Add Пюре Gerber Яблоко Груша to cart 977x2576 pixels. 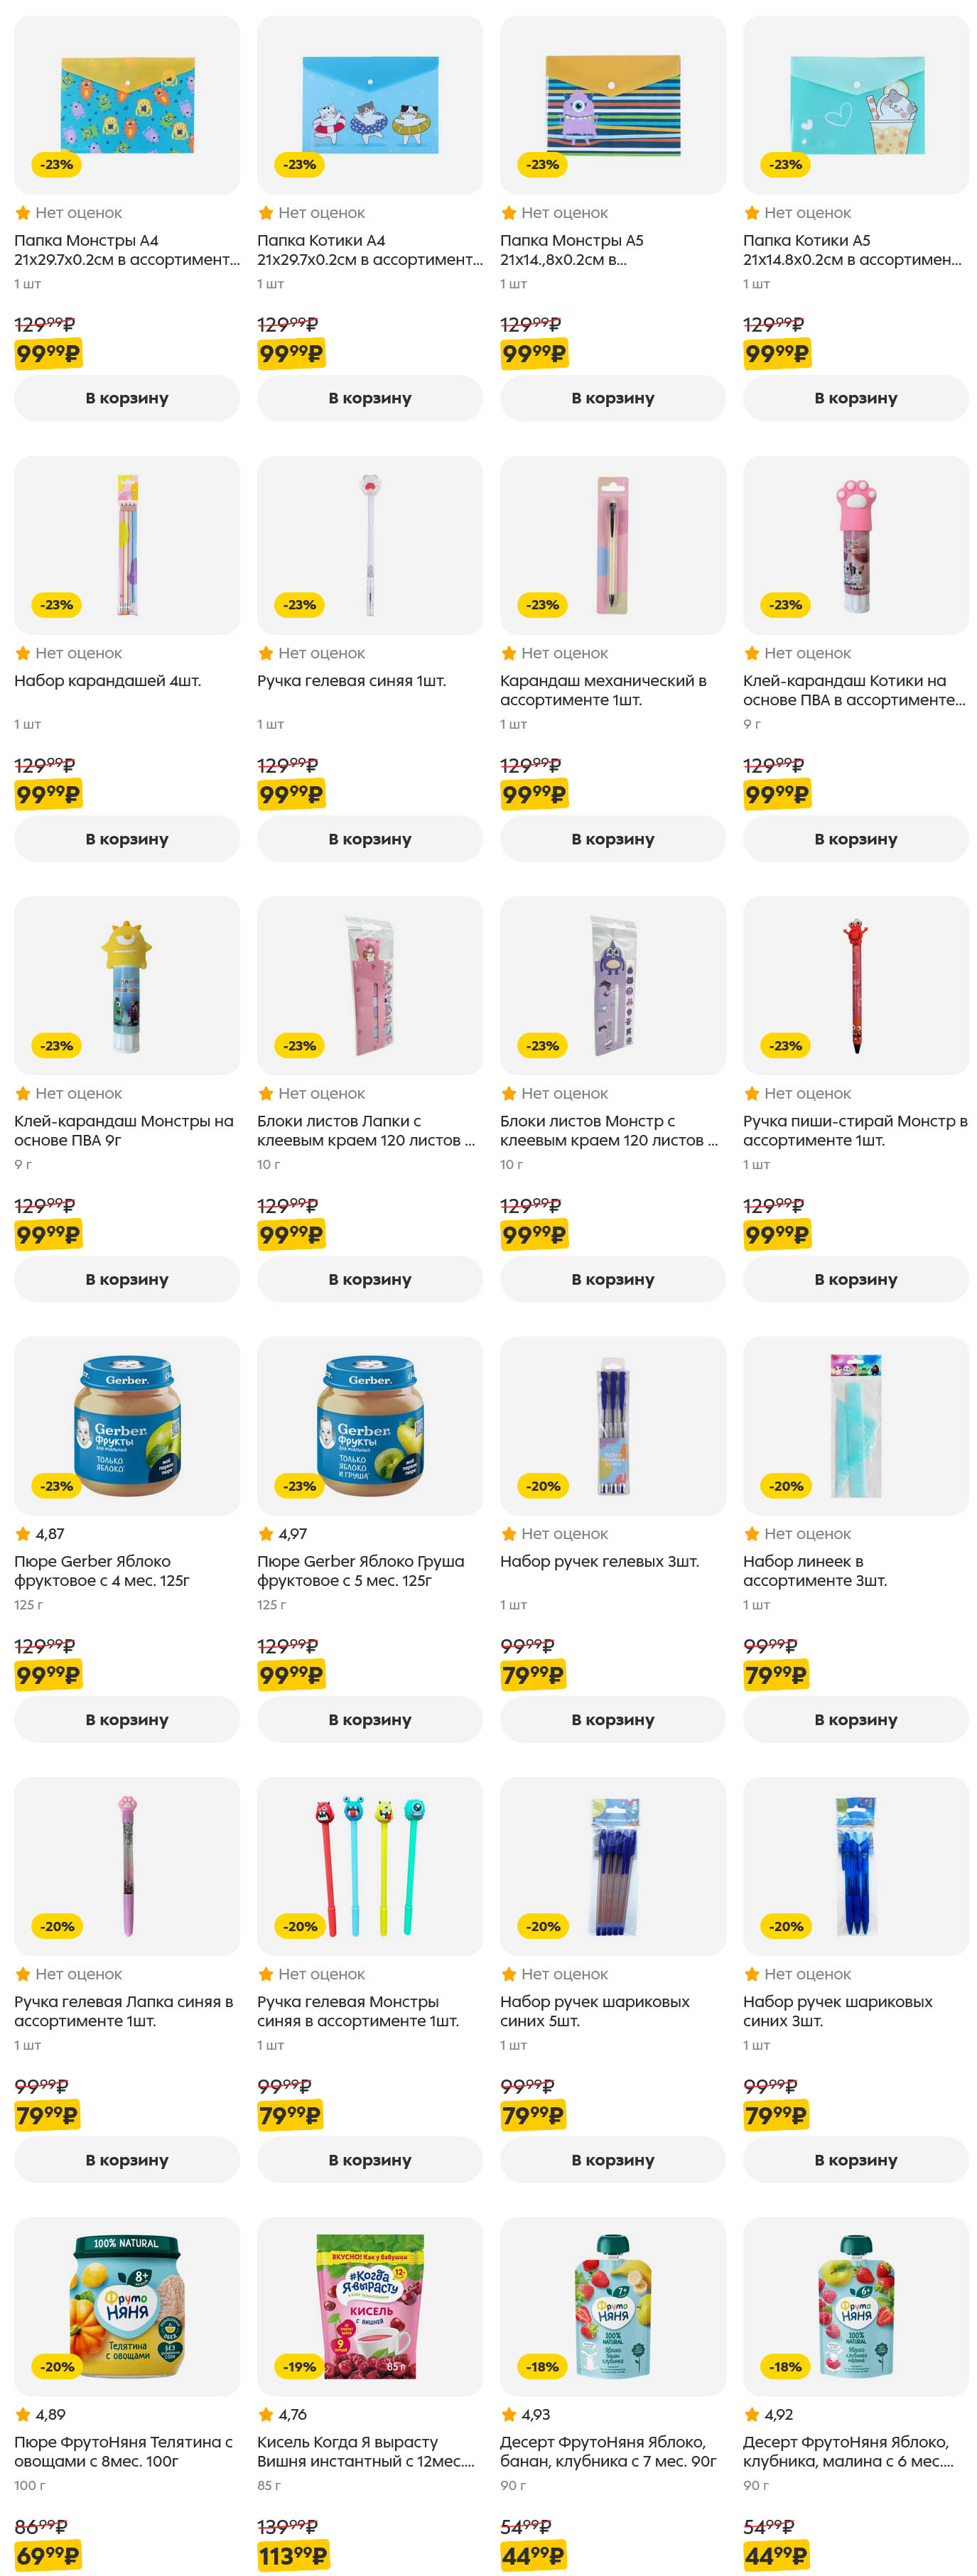(369, 1719)
